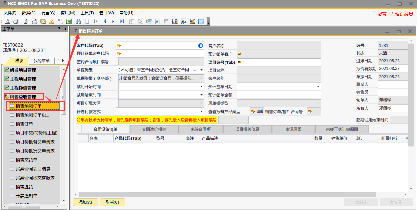The image size is (417, 210).
Task: Switch to the 我的菜单 tab
Action: [x=41, y=61]
